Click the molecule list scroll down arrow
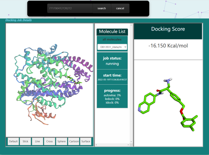The image size is (209, 155). click(x=131, y=142)
